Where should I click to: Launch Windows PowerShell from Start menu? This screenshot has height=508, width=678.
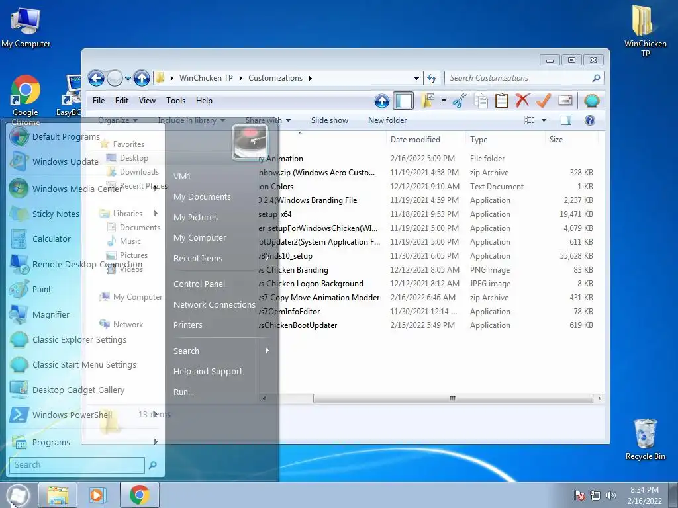click(85, 415)
